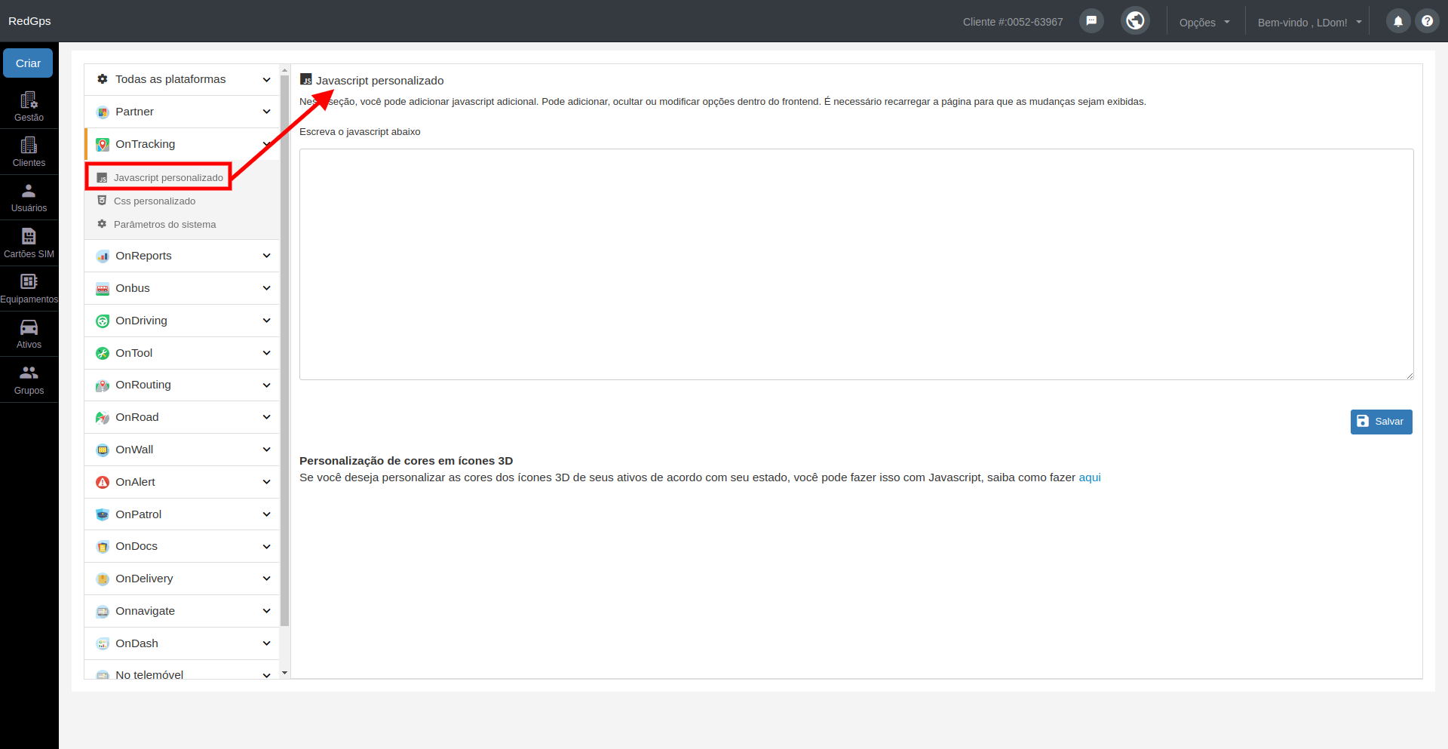1448x749 pixels.
Task: Click the globe language icon
Action: pyautogui.click(x=1135, y=20)
